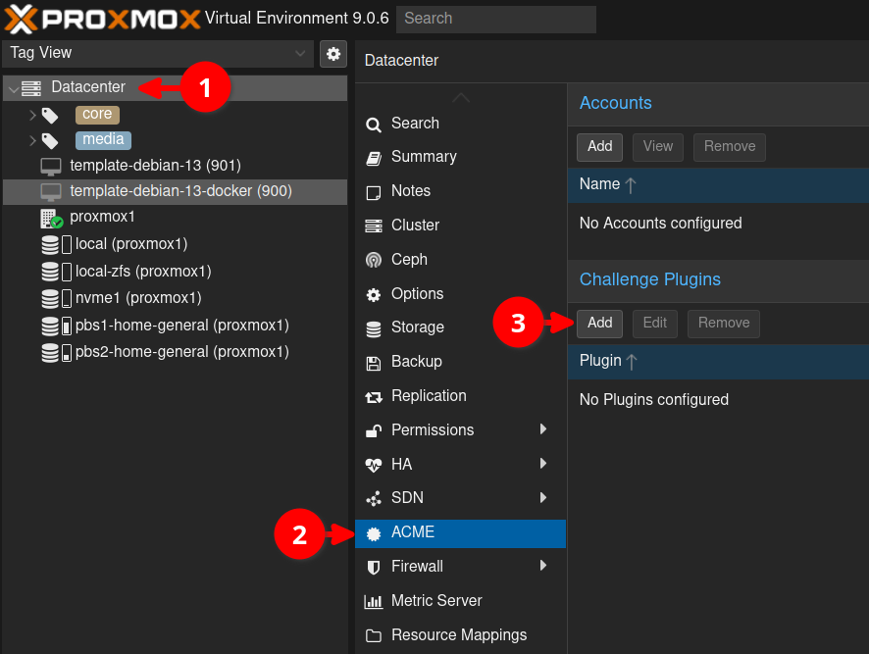Select the media tag label
869x654 pixels.
pyautogui.click(x=103, y=140)
